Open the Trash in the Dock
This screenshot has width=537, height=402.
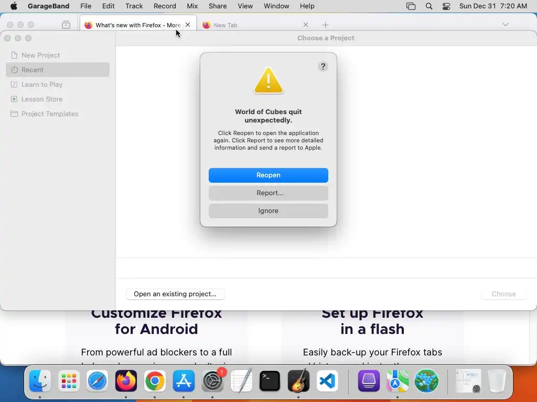click(497, 381)
